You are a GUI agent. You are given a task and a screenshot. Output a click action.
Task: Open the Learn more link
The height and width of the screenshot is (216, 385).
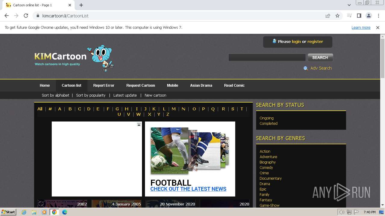361,27
